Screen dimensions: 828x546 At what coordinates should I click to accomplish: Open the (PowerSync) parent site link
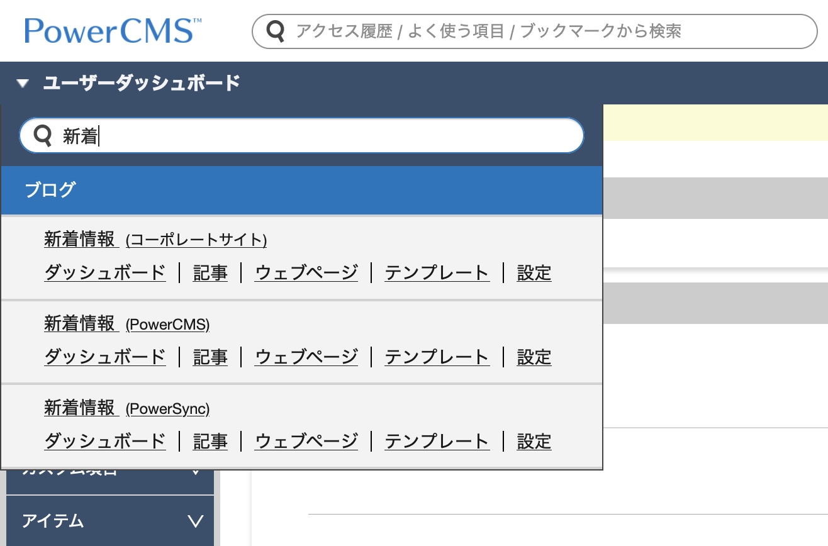(x=168, y=409)
